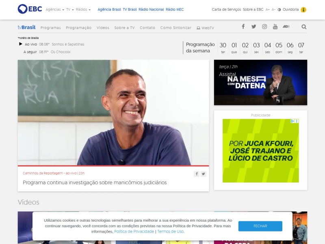Open Carta de Serviços link
The height and width of the screenshot is (244, 325).
[226, 9]
